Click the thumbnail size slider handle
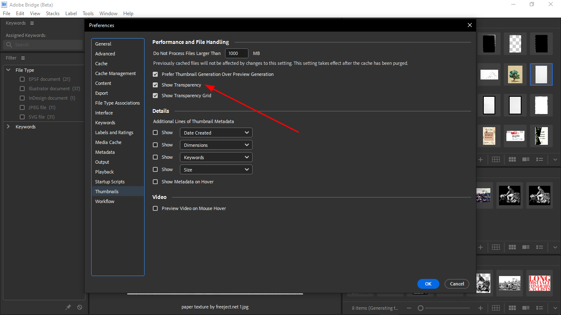The height and width of the screenshot is (315, 561). (x=421, y=308)
